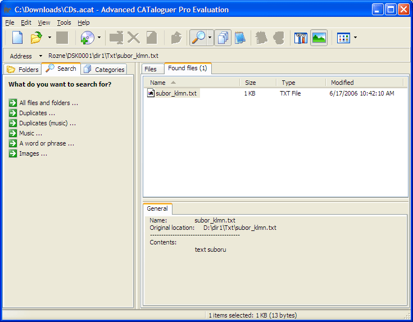Minimize the Advanced CATaloguer window
413x322 pixels.
(x=378, y=10)
